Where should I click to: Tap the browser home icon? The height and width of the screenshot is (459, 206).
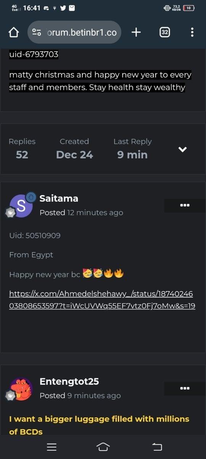point(14,33)
